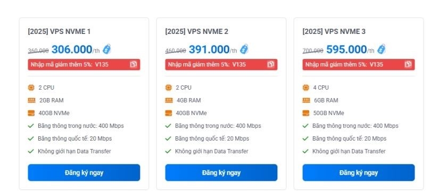Copy discount code on VPS NVME 3 card

click(x=408, y=65)
